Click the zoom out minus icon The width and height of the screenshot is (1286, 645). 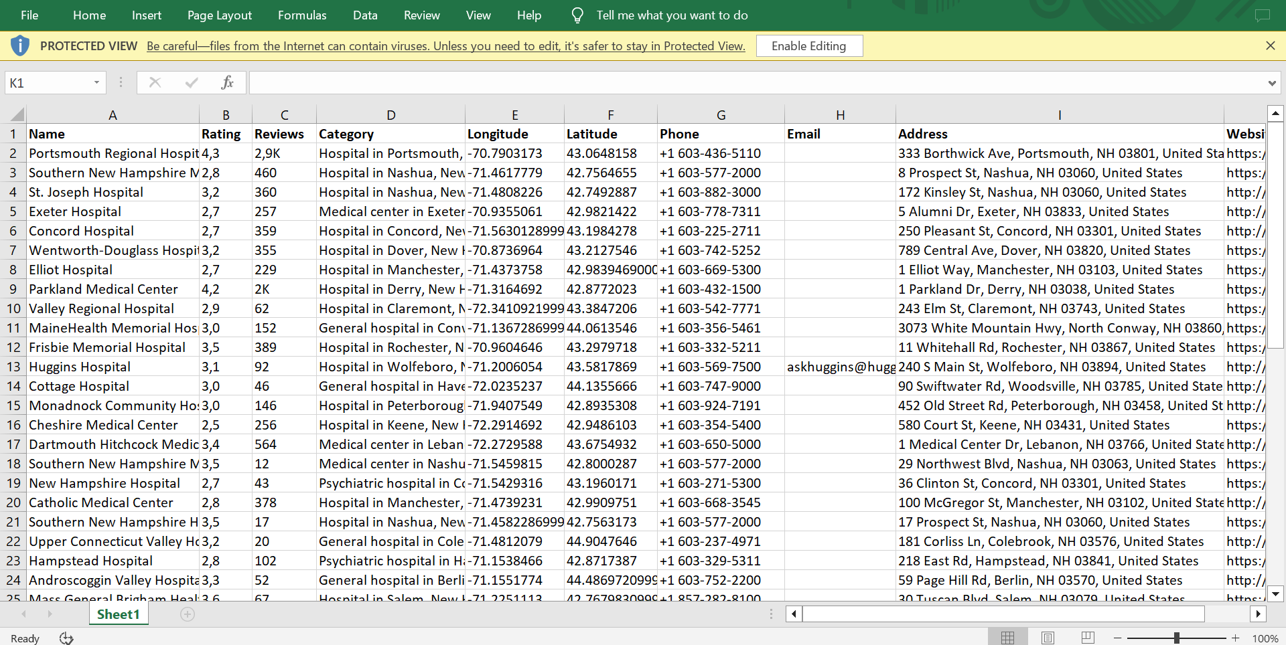(x=1117, y=638)
